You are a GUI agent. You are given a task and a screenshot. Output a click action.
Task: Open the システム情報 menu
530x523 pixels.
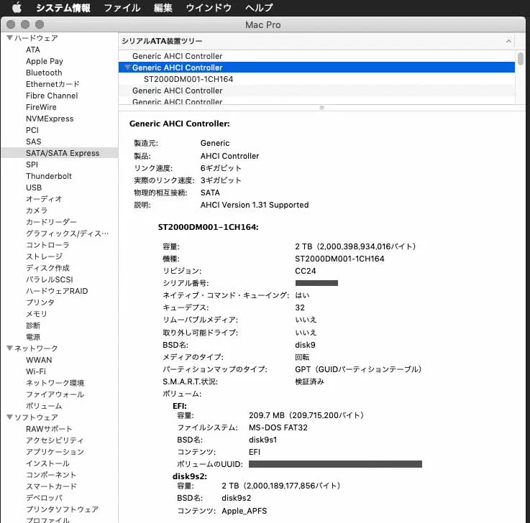[63, 7]
